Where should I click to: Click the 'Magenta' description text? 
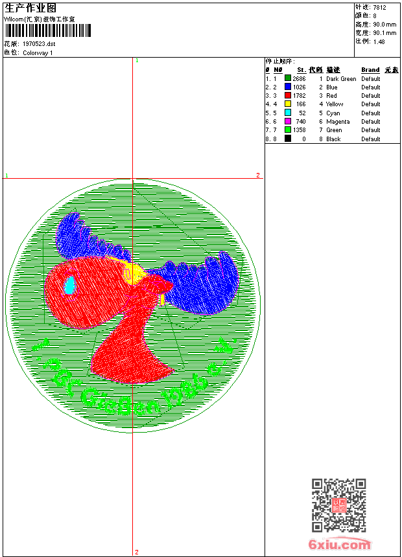point(338,122)
